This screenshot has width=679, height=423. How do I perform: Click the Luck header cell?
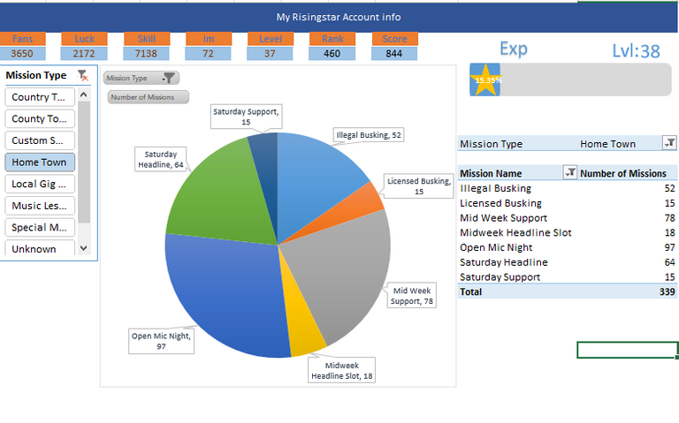pos(85,39)
